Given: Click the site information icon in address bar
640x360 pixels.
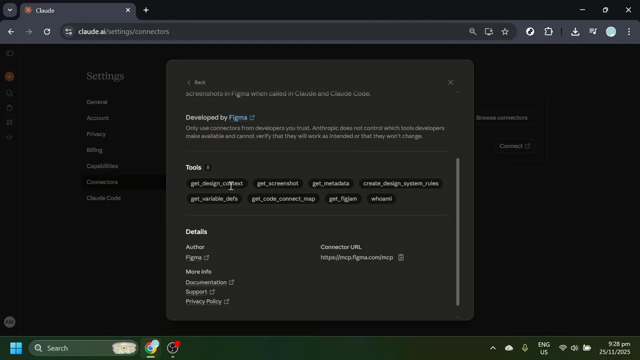Looking at the screenshot, I should (68, 31).
